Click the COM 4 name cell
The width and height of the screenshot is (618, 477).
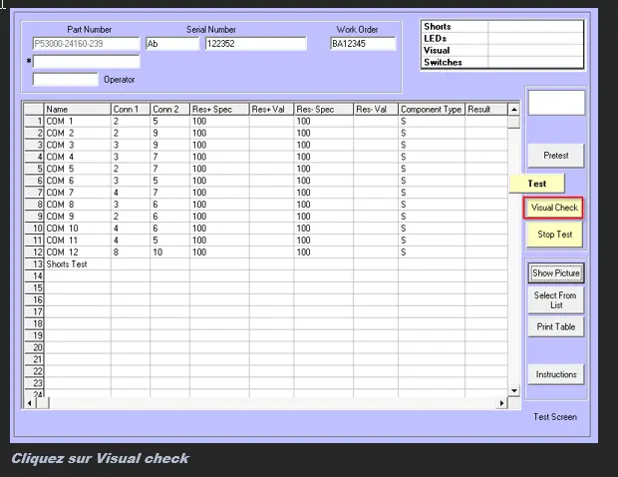click(78, 157)
